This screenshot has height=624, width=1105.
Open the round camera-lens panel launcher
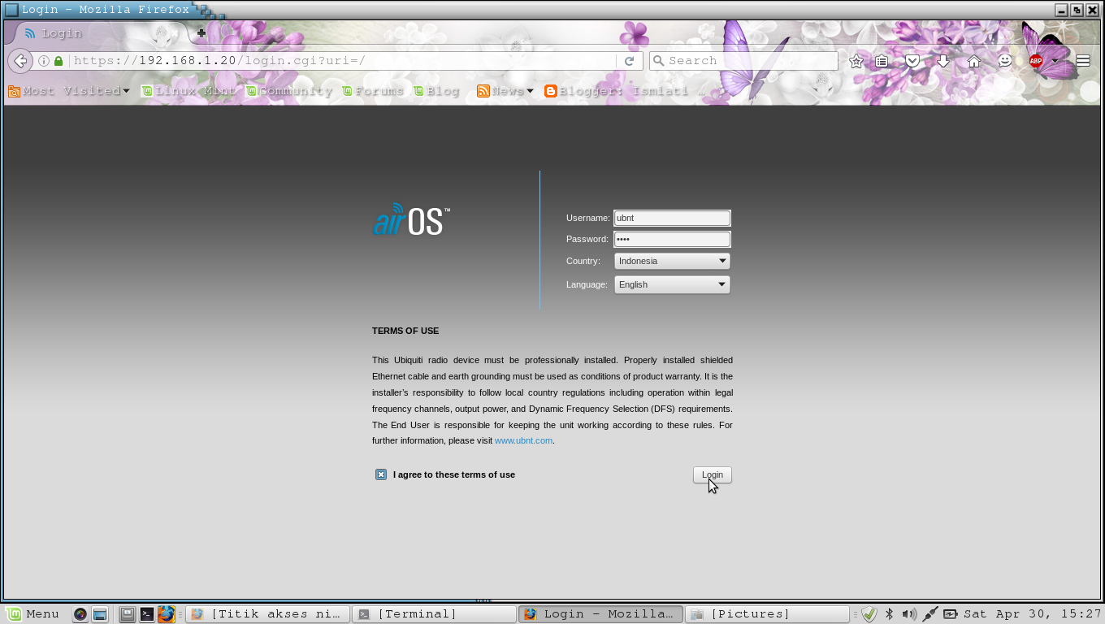[80, 614]
